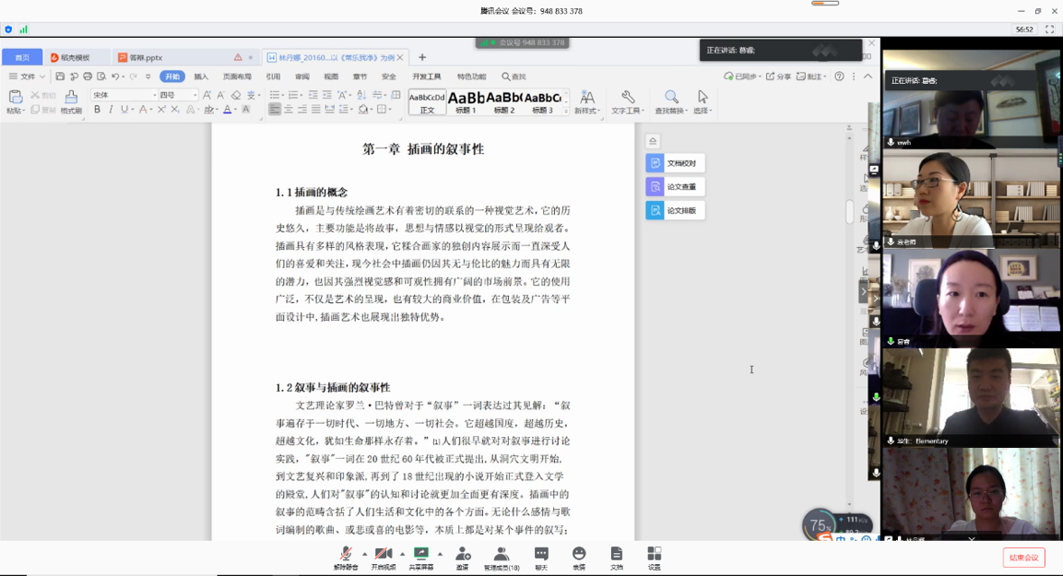Image resolution: width=1063 pixels, height=576 pixels.
Task: Open the Select (选择) dropdown tool
Action: pyautogui.click(x=703, y=101)
